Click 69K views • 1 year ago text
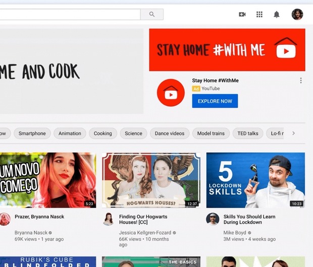 point(39,239)
